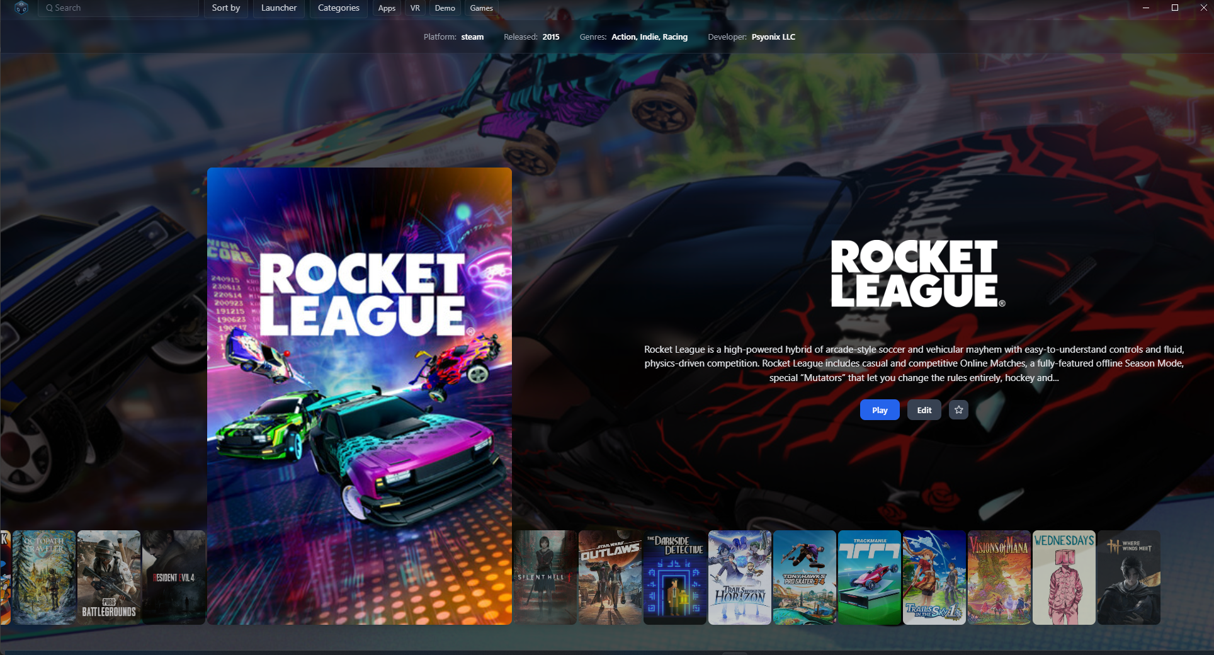The width and height of the screenshot is (1214, 655).
Task: Click the Action, Indie, Racing genres
Action: click(649, 37)
